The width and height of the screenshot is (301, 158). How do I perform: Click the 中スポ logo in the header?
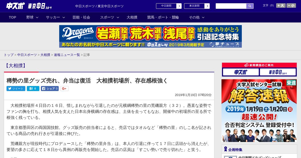[15, 6]
